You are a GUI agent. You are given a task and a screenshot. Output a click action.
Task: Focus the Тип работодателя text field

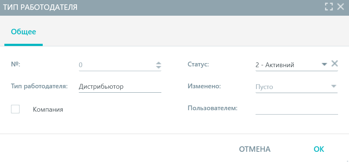click(x=120, y=87)
